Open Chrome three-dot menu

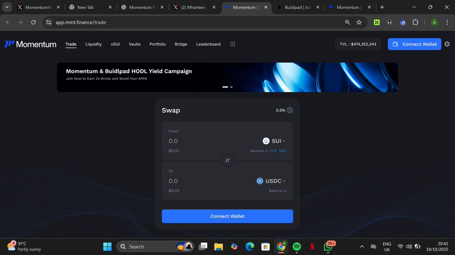coord(447,22)
